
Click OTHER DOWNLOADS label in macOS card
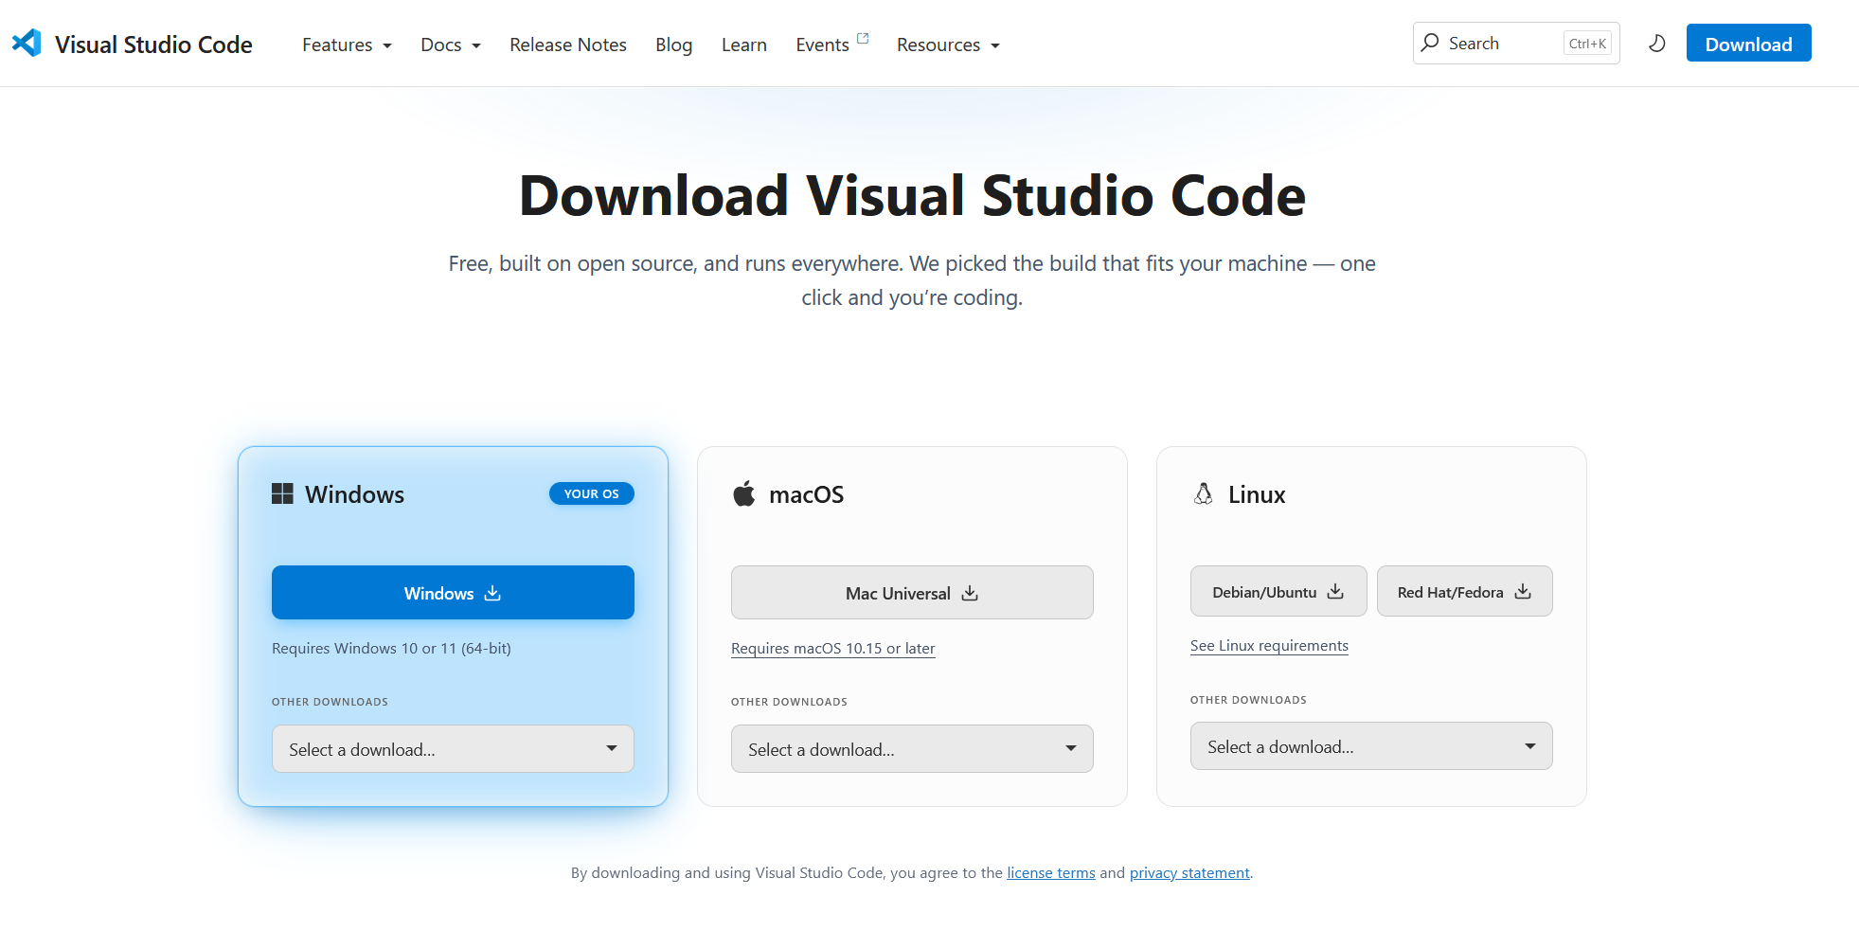tap(789, 702)
